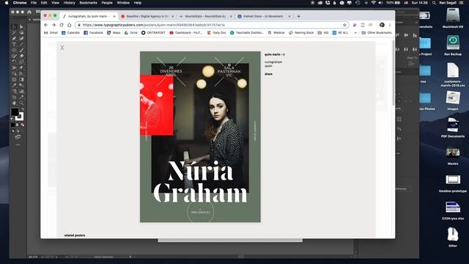Expand the Other Bookmarks folder
The width and height of the screenshot is (469, 264).
coord(376,33)
